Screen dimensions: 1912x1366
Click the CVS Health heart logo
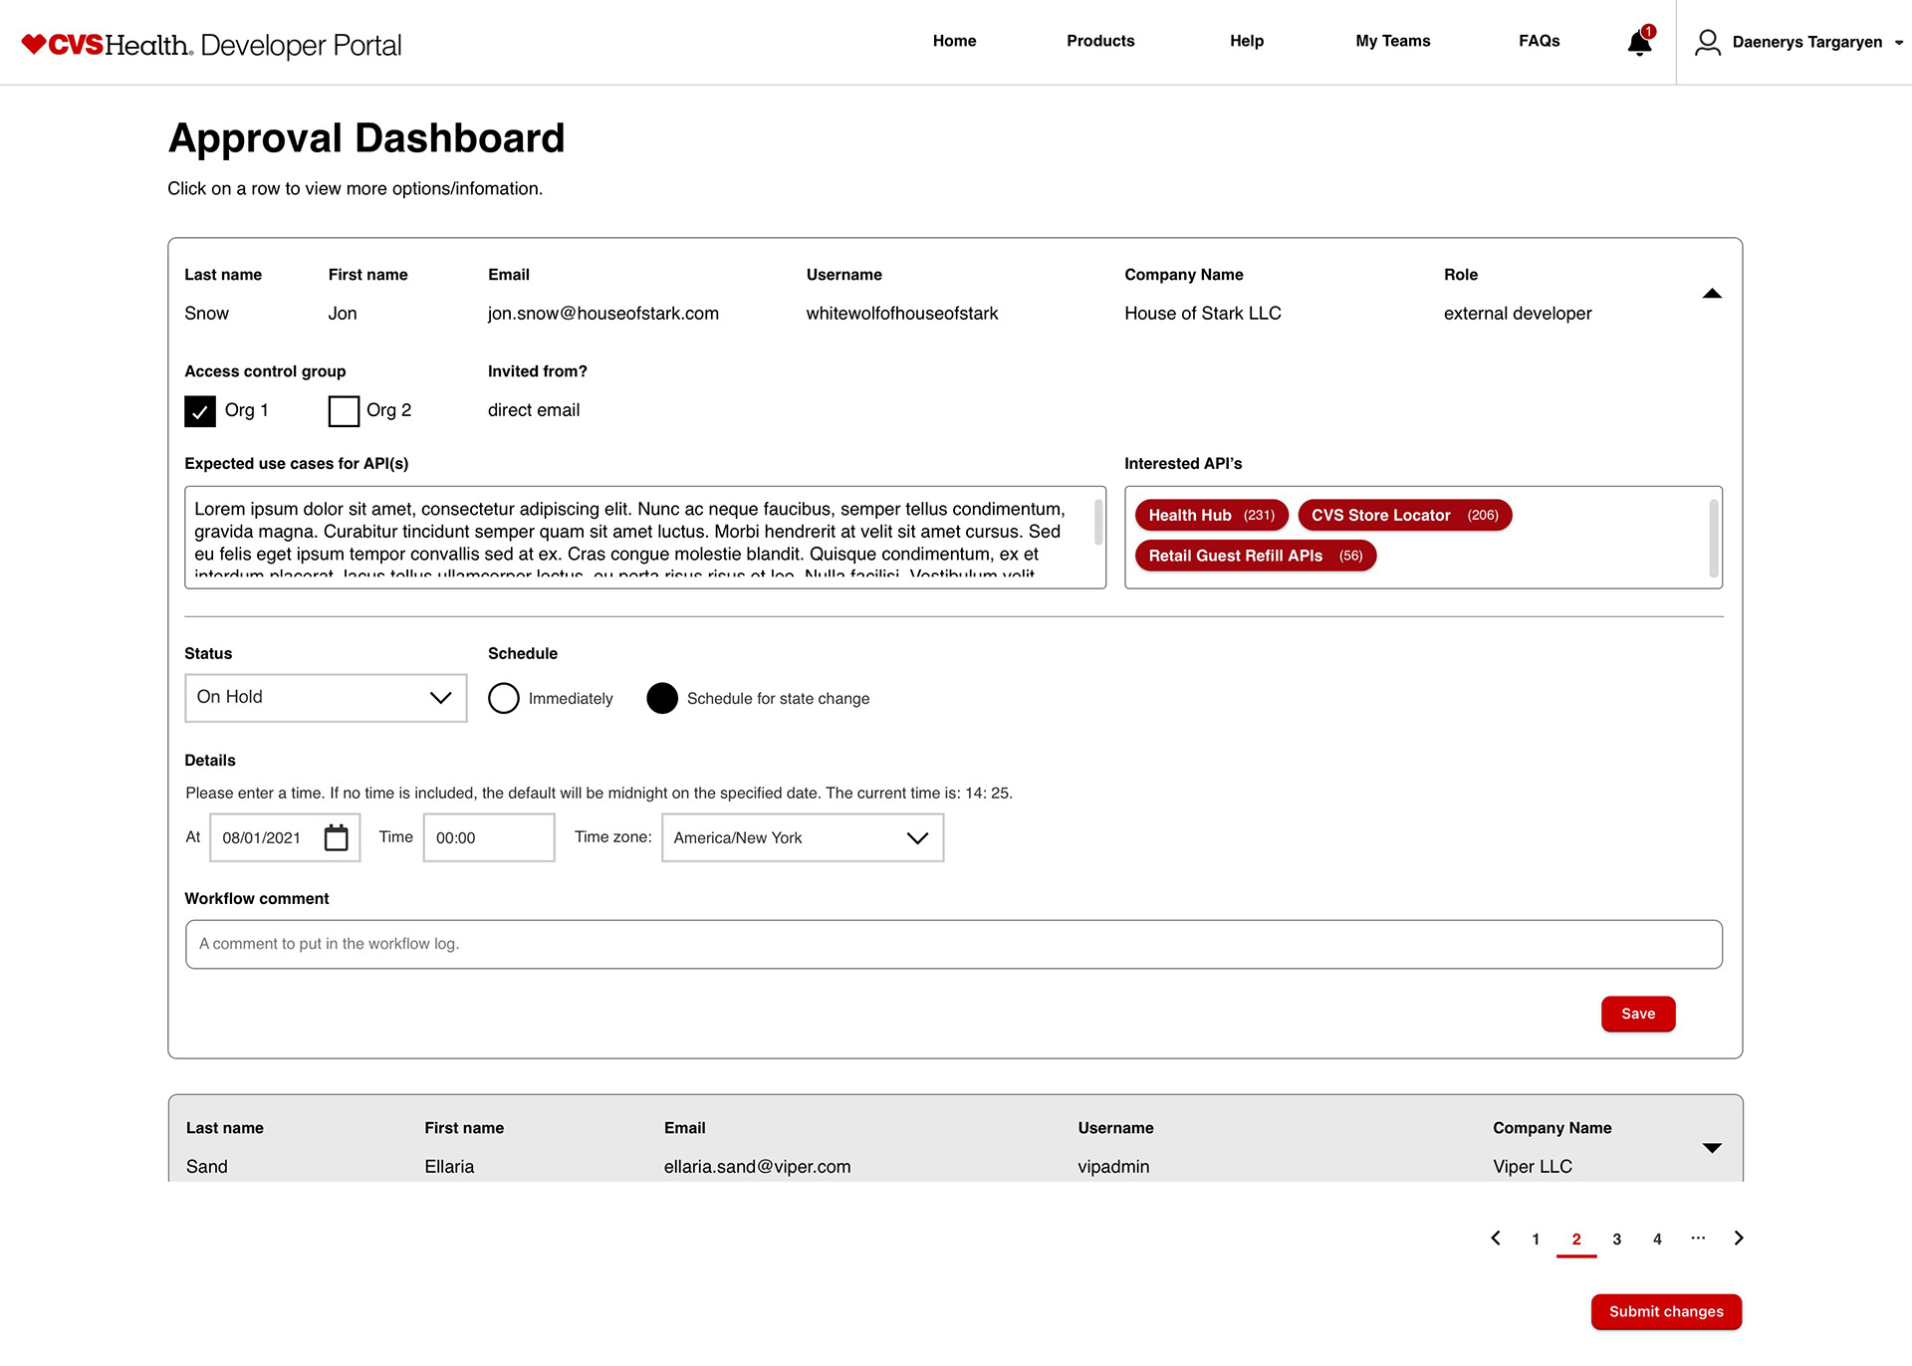34,44
